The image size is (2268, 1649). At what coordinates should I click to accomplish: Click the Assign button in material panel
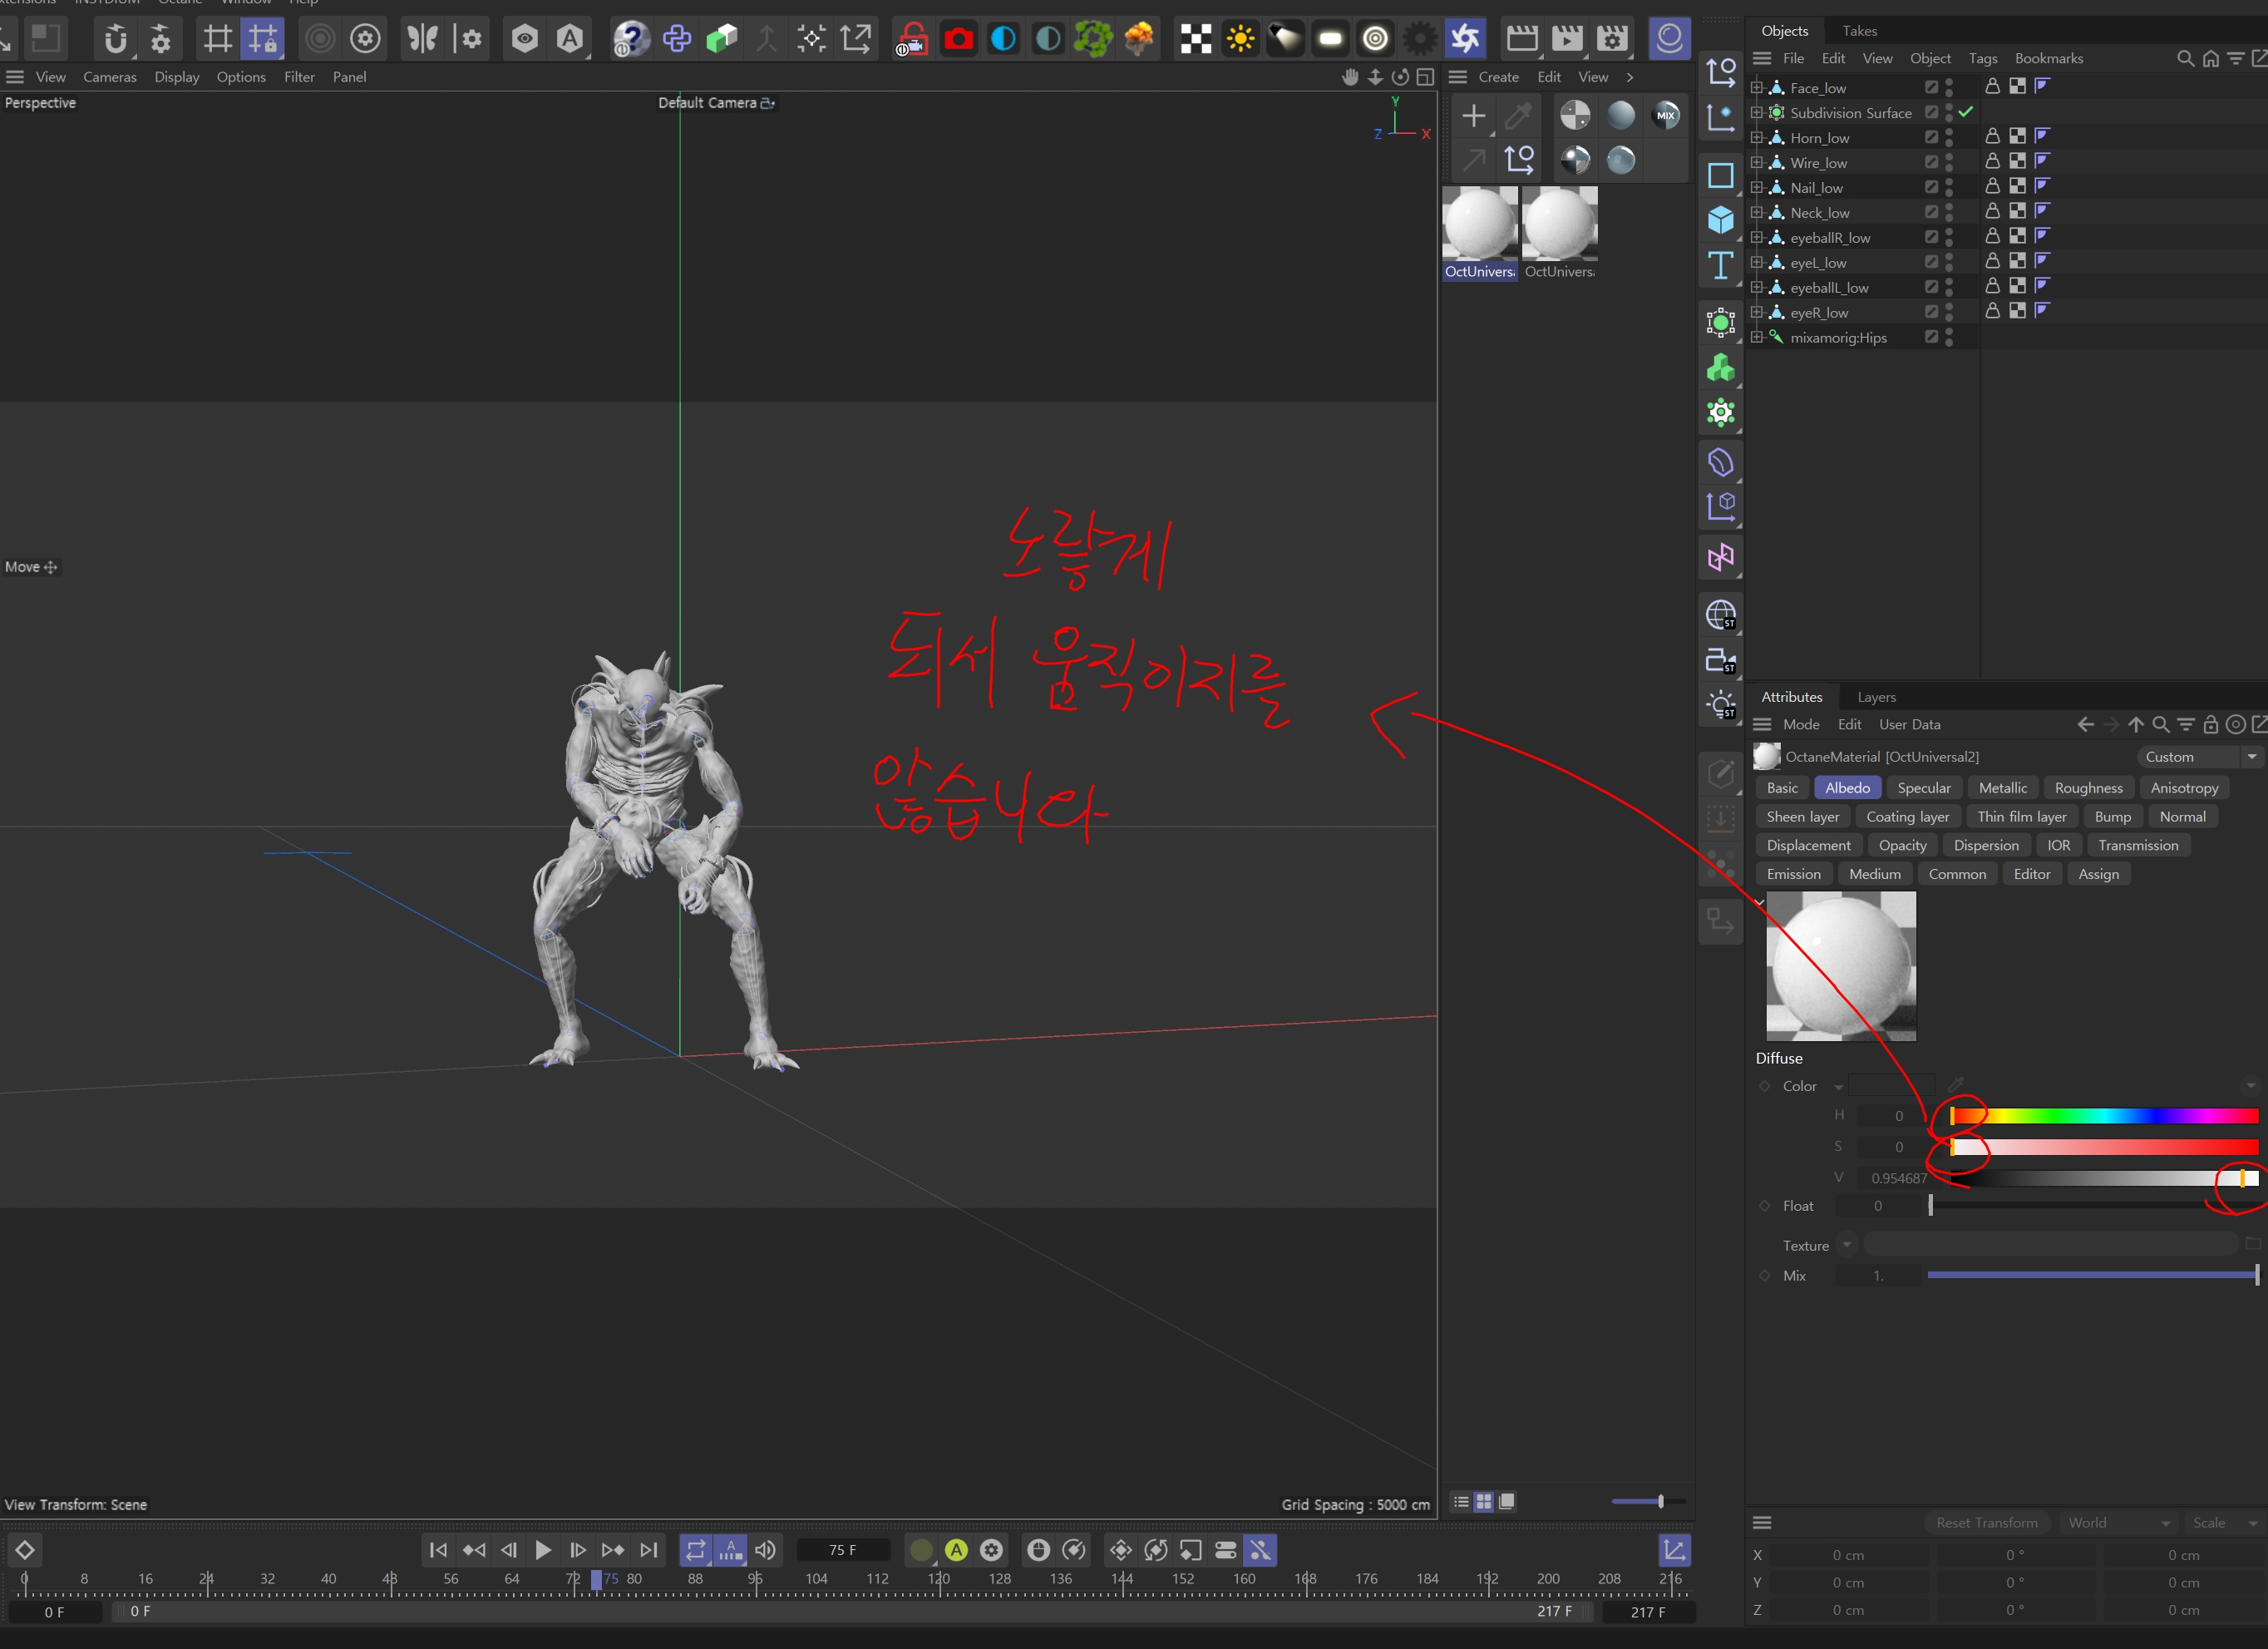[x=2106, y=874]
